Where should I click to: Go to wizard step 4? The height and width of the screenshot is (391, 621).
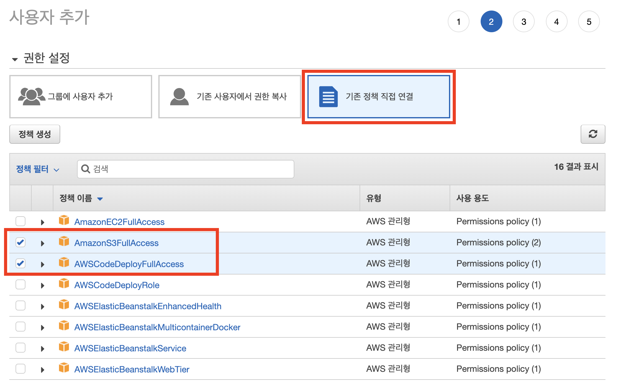[556, 21]
